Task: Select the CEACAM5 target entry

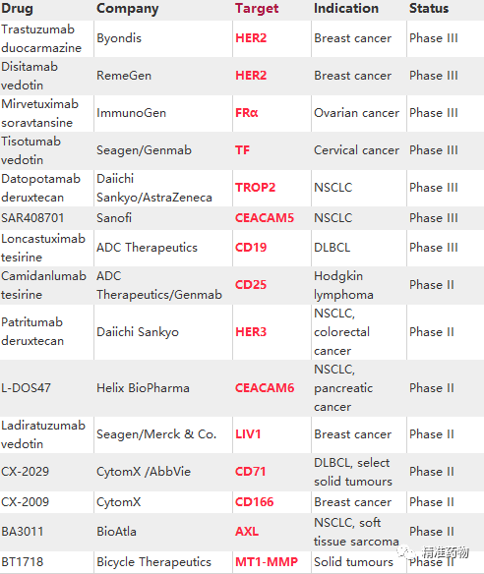Action: tap(265, 218)
